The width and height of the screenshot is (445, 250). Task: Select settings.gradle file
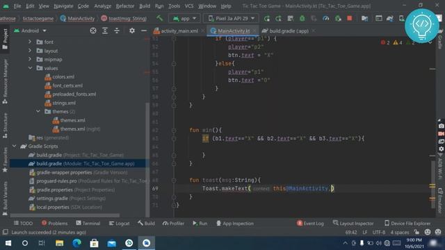[52, 199]
